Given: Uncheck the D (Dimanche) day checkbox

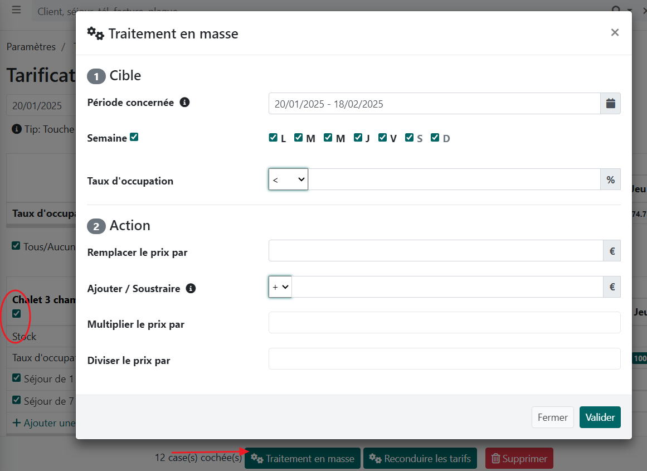Looking at the screenshot, I should (x=435, y=138).
